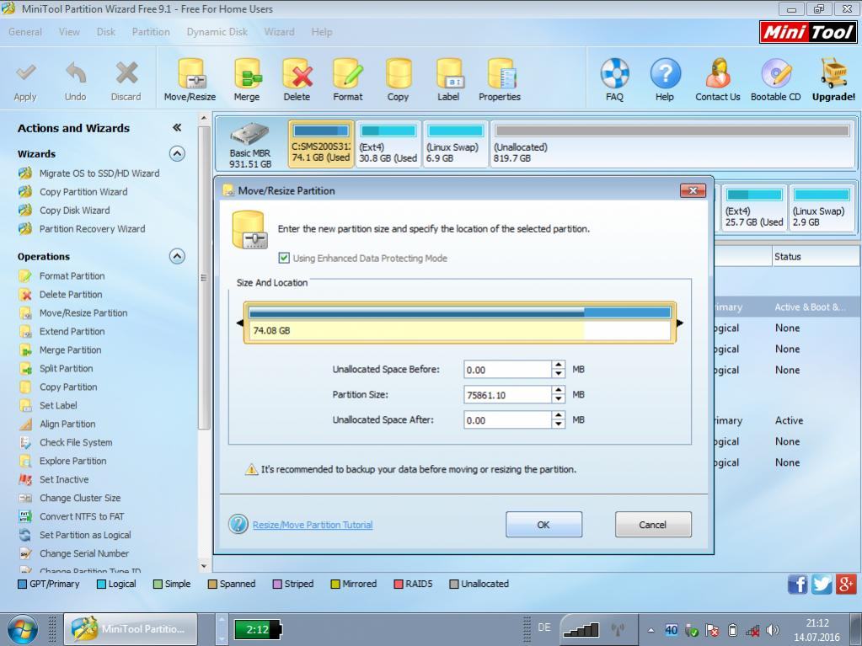The height and width of the screenshot is (646, 862).
Task: Click the Bootable CD icon
Action: click(776, 73)
